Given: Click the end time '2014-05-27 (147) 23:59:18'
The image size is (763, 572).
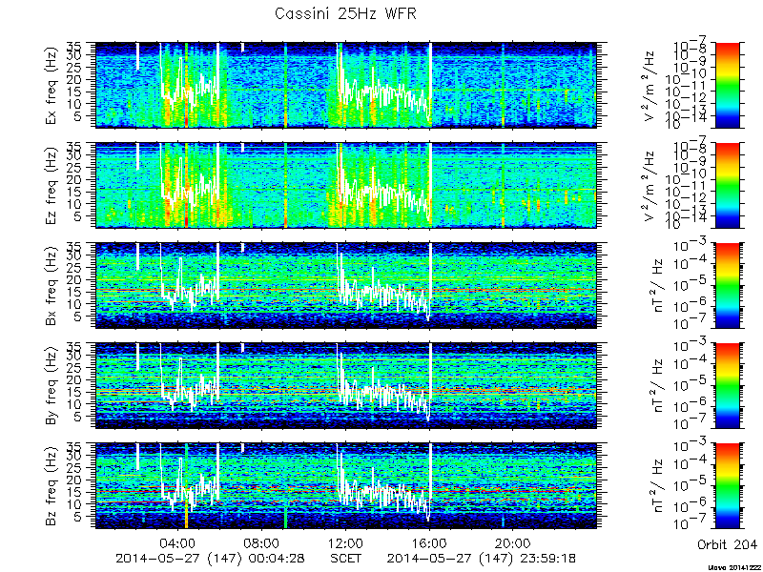Looking at the screenshot, I should (x=482, y=558).
